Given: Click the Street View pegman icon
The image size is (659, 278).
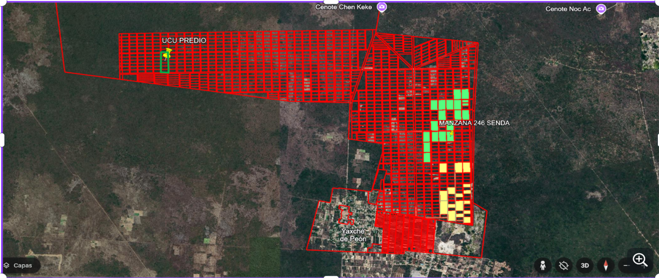Looking at the screenshot, I should click(x=543, y=266).
